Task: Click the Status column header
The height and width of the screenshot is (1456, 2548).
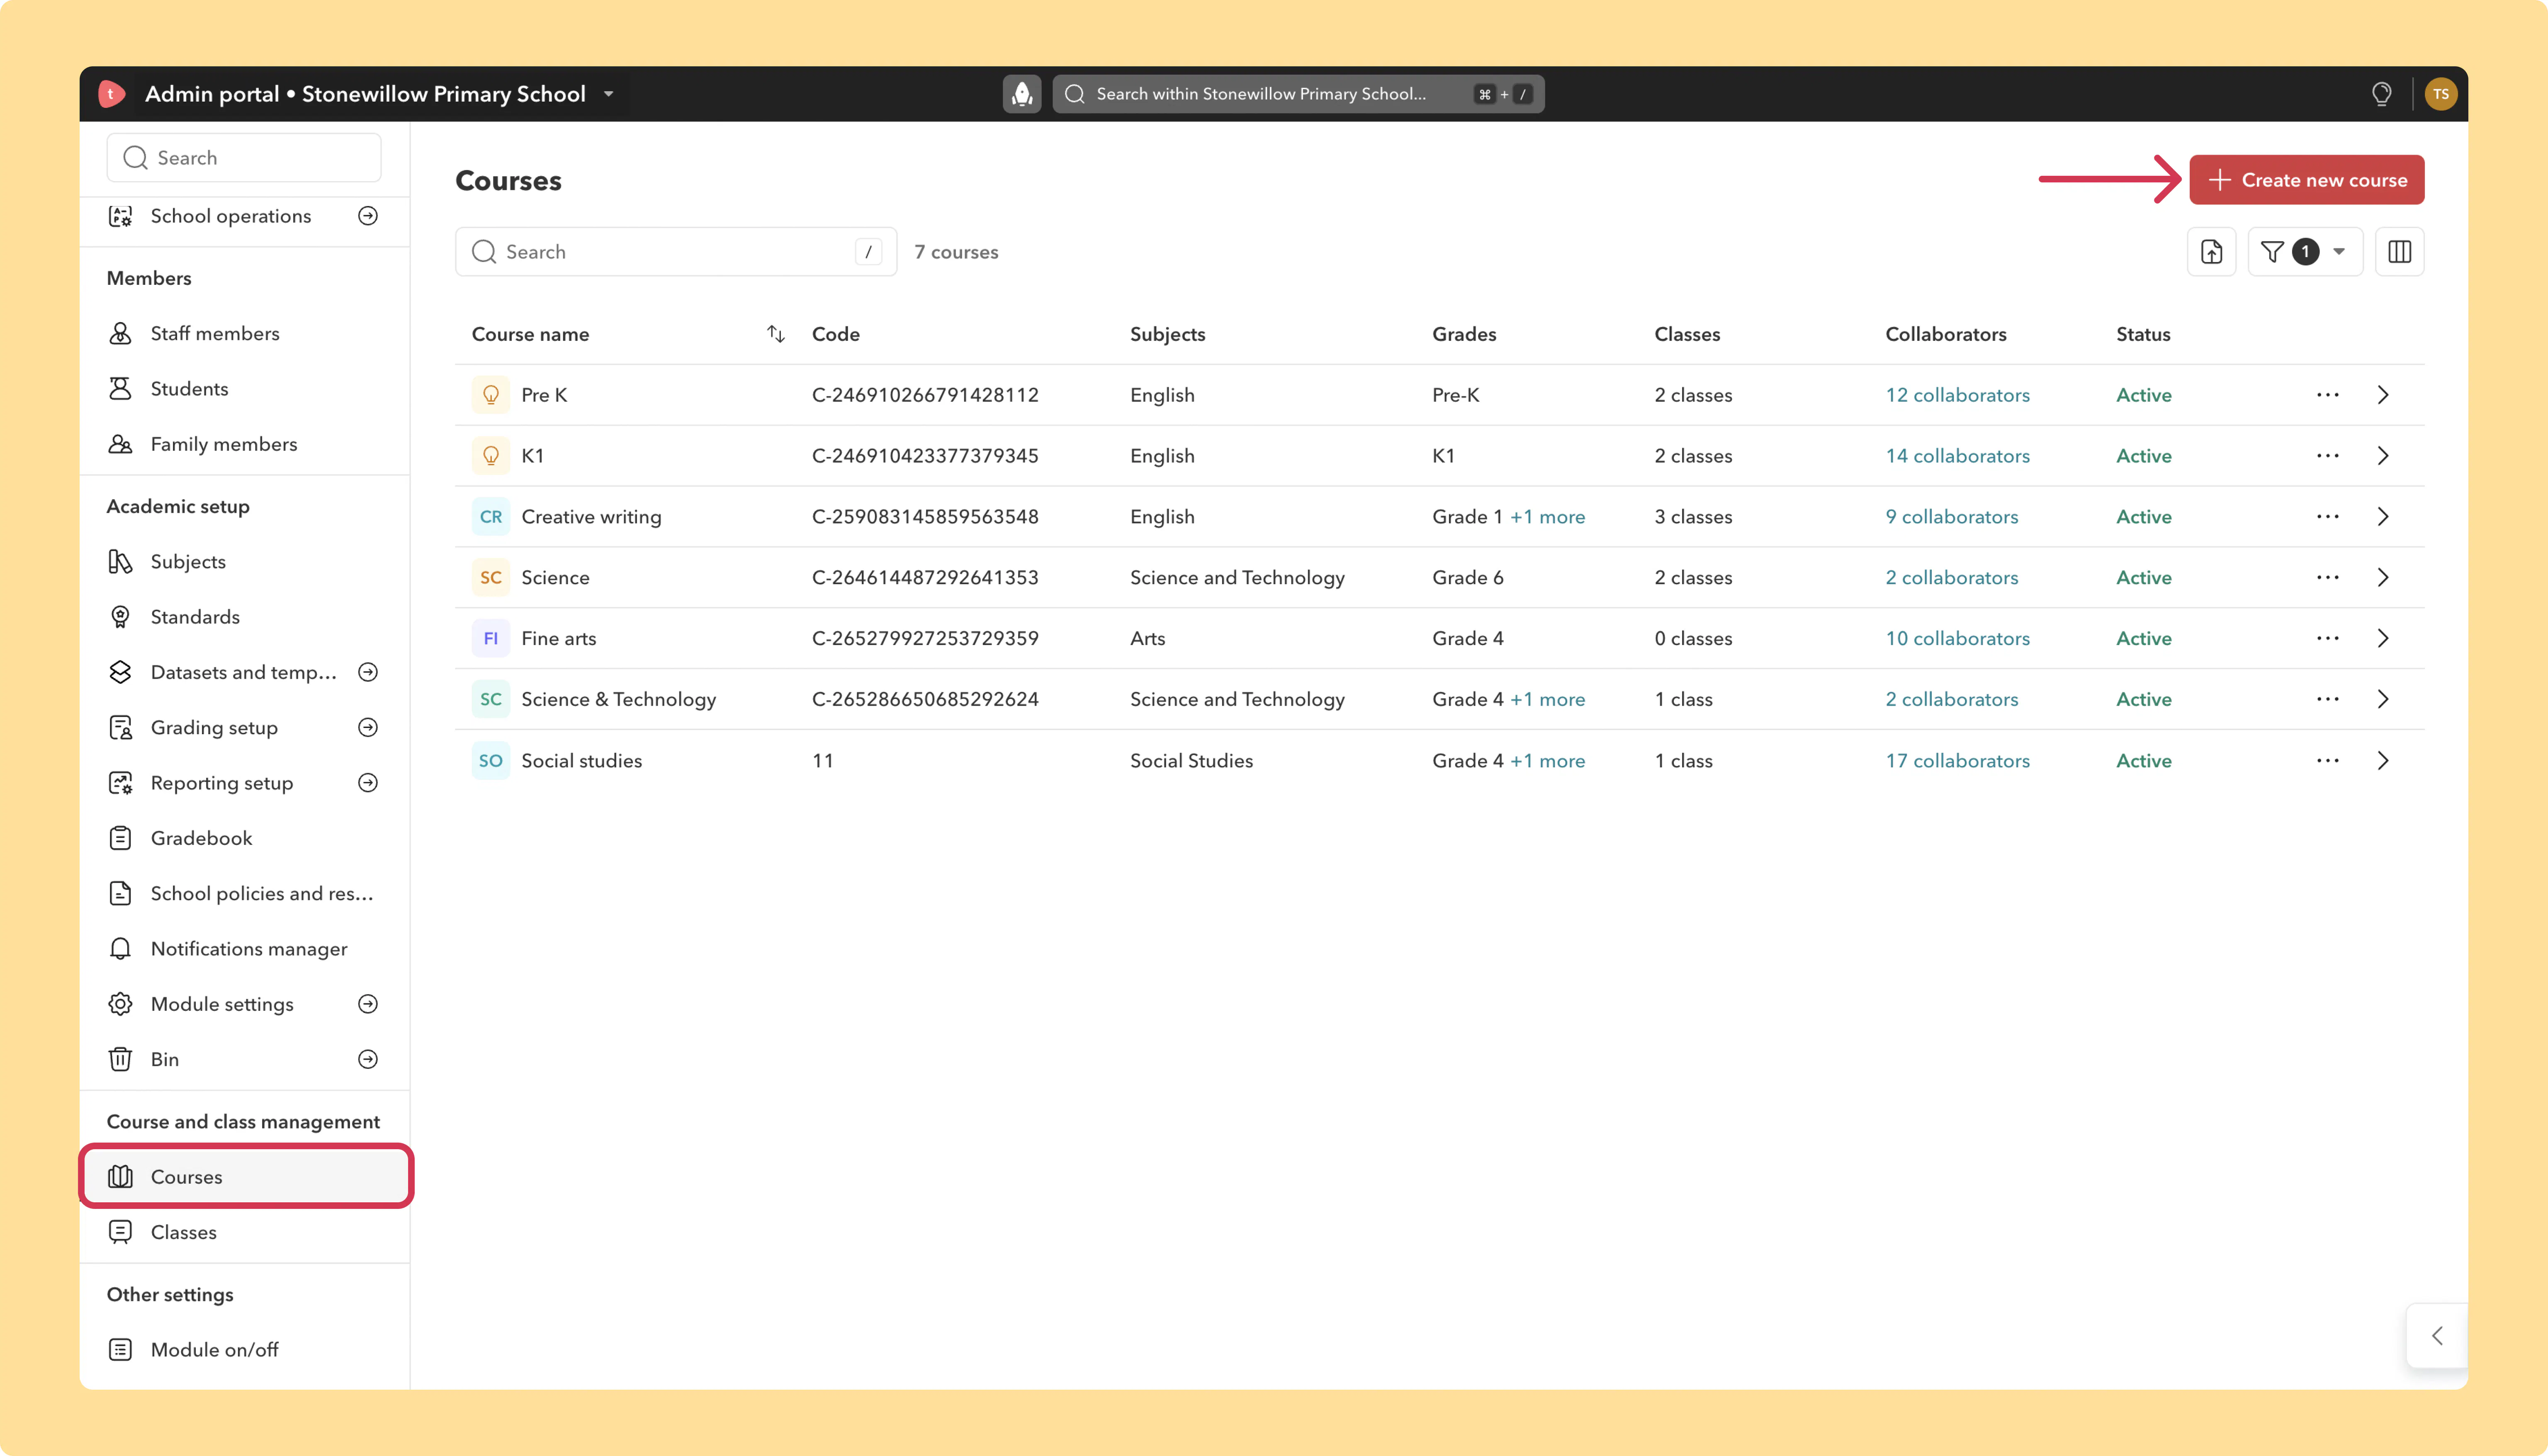Action: pos(2143,334)
